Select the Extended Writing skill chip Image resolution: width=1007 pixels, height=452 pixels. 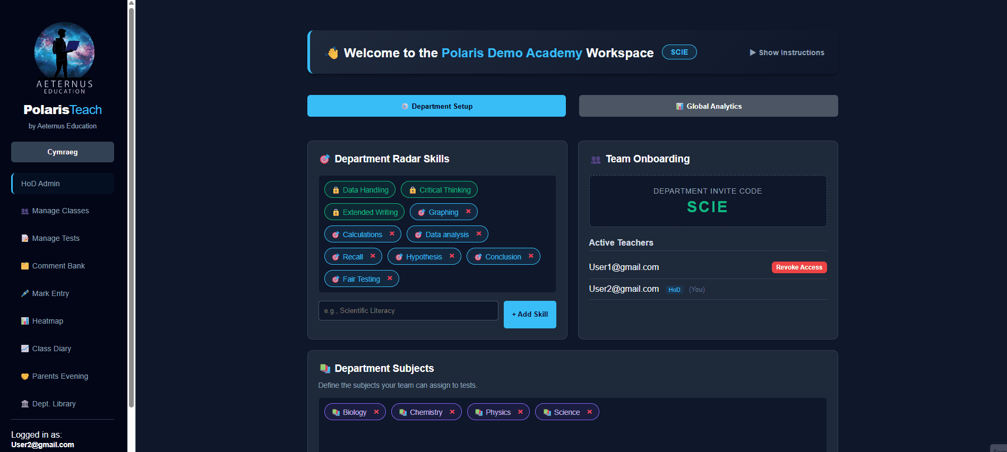tap(364, 212)
